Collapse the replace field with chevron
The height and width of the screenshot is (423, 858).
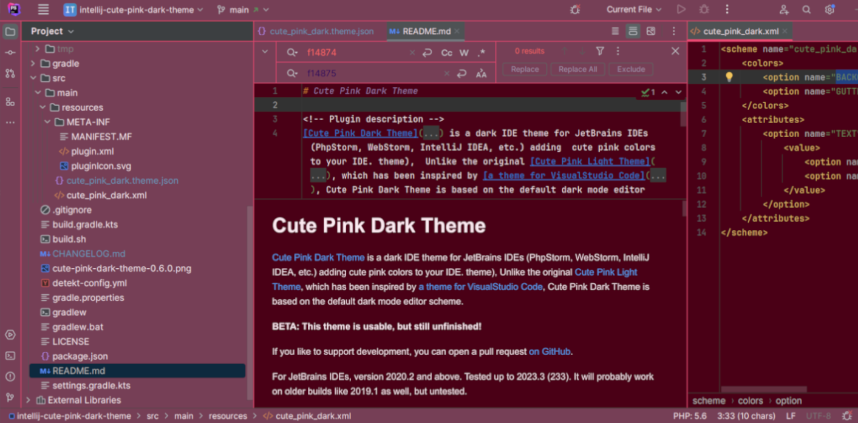click(x=265, y=52)
